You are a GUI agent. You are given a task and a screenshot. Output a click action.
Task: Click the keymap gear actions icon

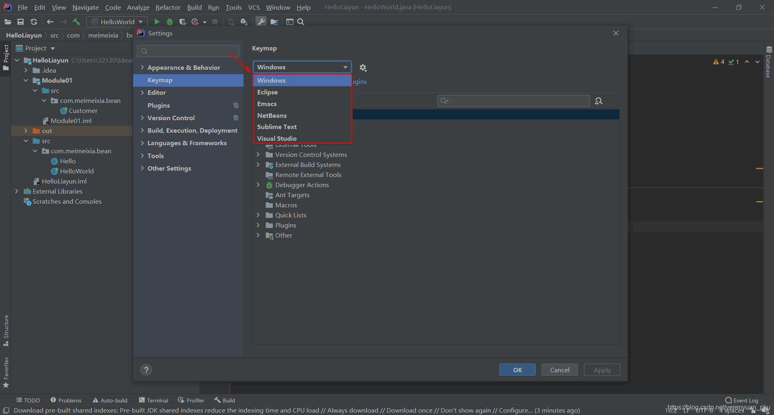point(363,68)
